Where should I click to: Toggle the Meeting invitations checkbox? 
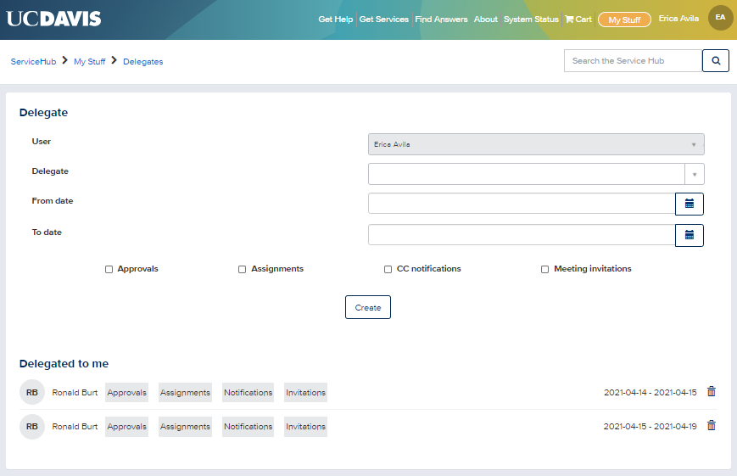(x=544, y=269)
